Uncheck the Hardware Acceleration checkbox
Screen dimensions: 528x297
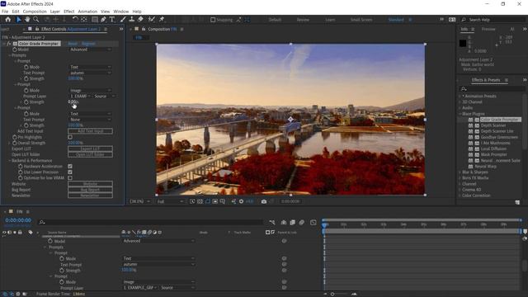[70, 167]
